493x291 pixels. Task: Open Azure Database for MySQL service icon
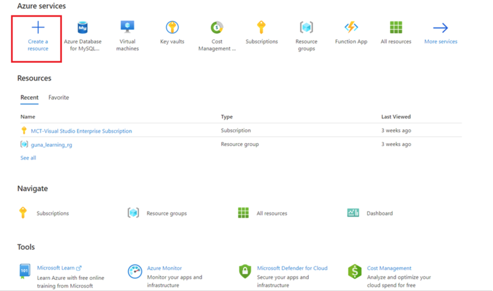tap(83, 27)
